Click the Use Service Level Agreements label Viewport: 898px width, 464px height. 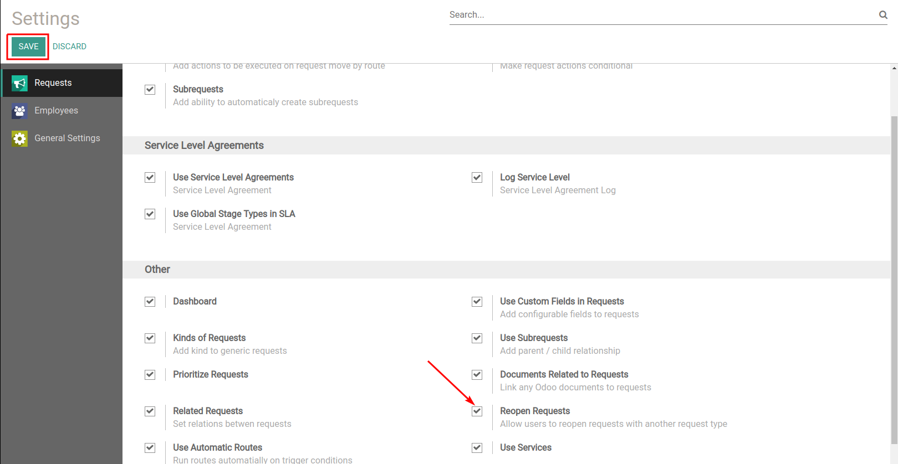click(x=233, y=177)
